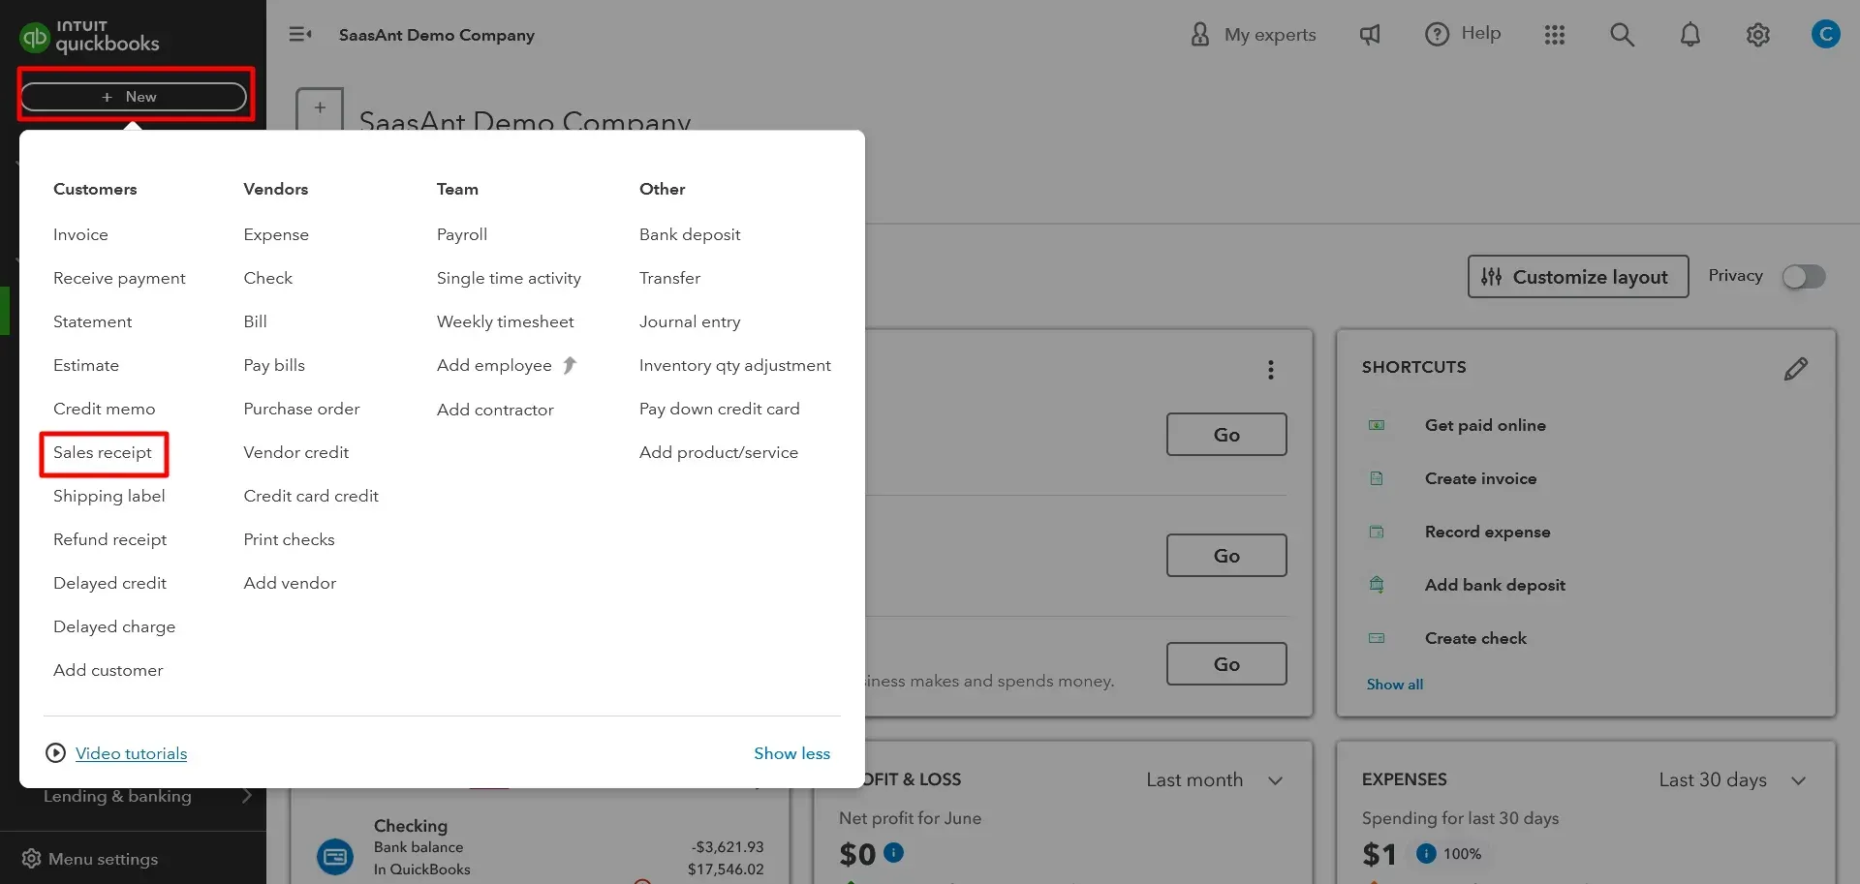Viewport: 1860px width, 884px height.
Task: Select Sales receipt from Customers menu
Action: tap(103, 453)
